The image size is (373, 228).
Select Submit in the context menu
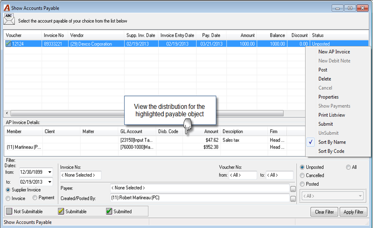325,124
